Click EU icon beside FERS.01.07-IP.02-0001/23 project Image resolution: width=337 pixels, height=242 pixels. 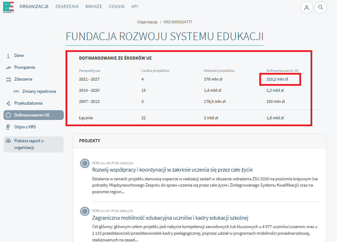click(85, 211)
